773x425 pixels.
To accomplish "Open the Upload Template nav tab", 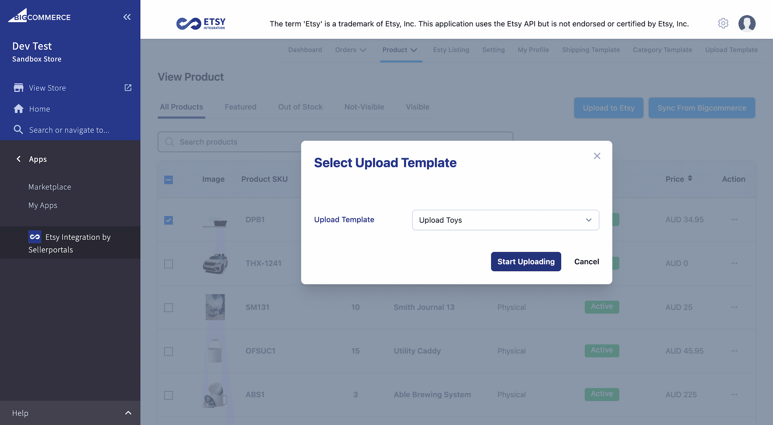I will (731, 50).
